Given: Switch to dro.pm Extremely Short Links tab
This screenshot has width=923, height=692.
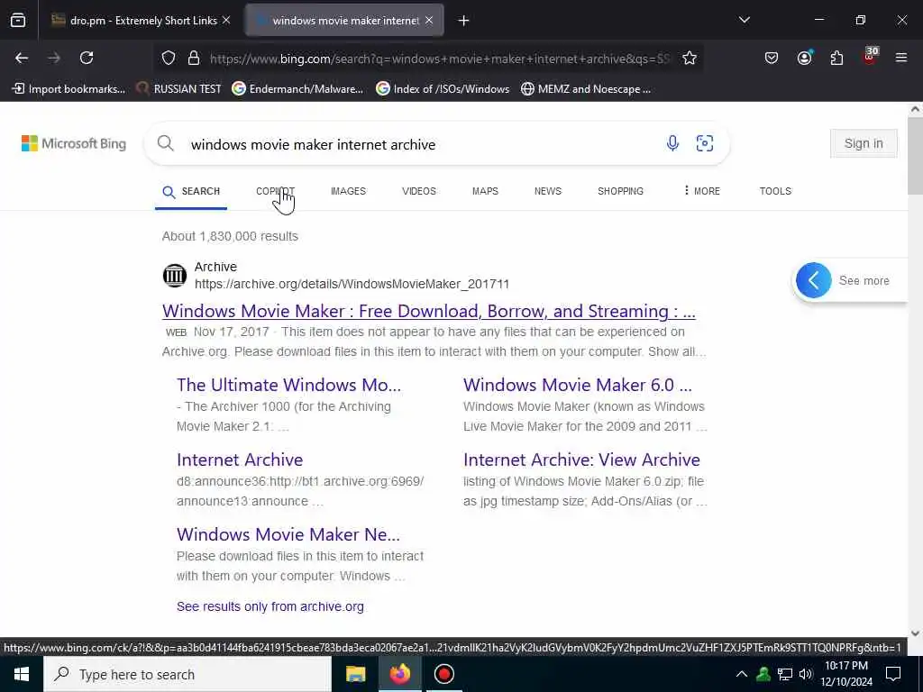Looking at the screenshot, I should click(140, 21).
